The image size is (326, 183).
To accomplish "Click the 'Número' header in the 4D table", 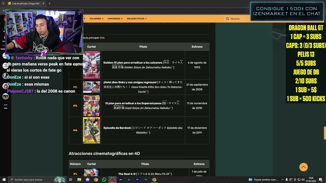I will tap(75, 164).
